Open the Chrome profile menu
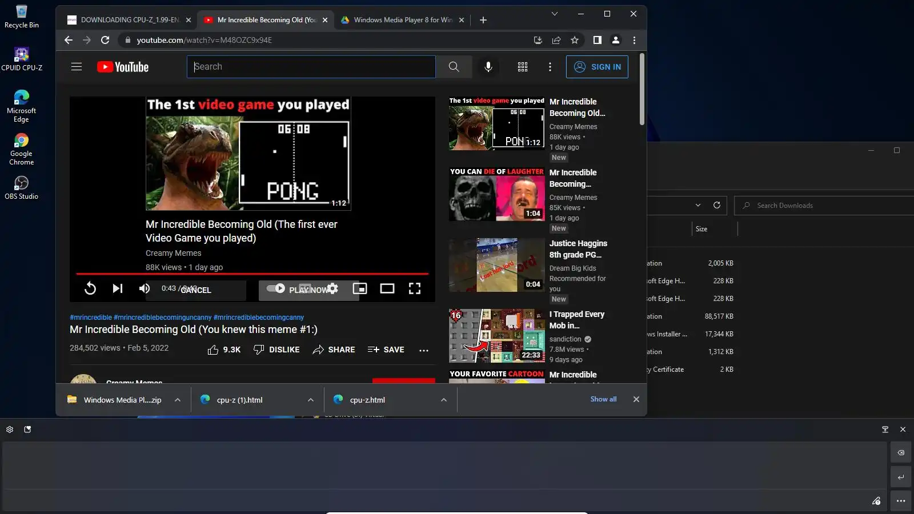914x514 pixels. tap(616, 40)
